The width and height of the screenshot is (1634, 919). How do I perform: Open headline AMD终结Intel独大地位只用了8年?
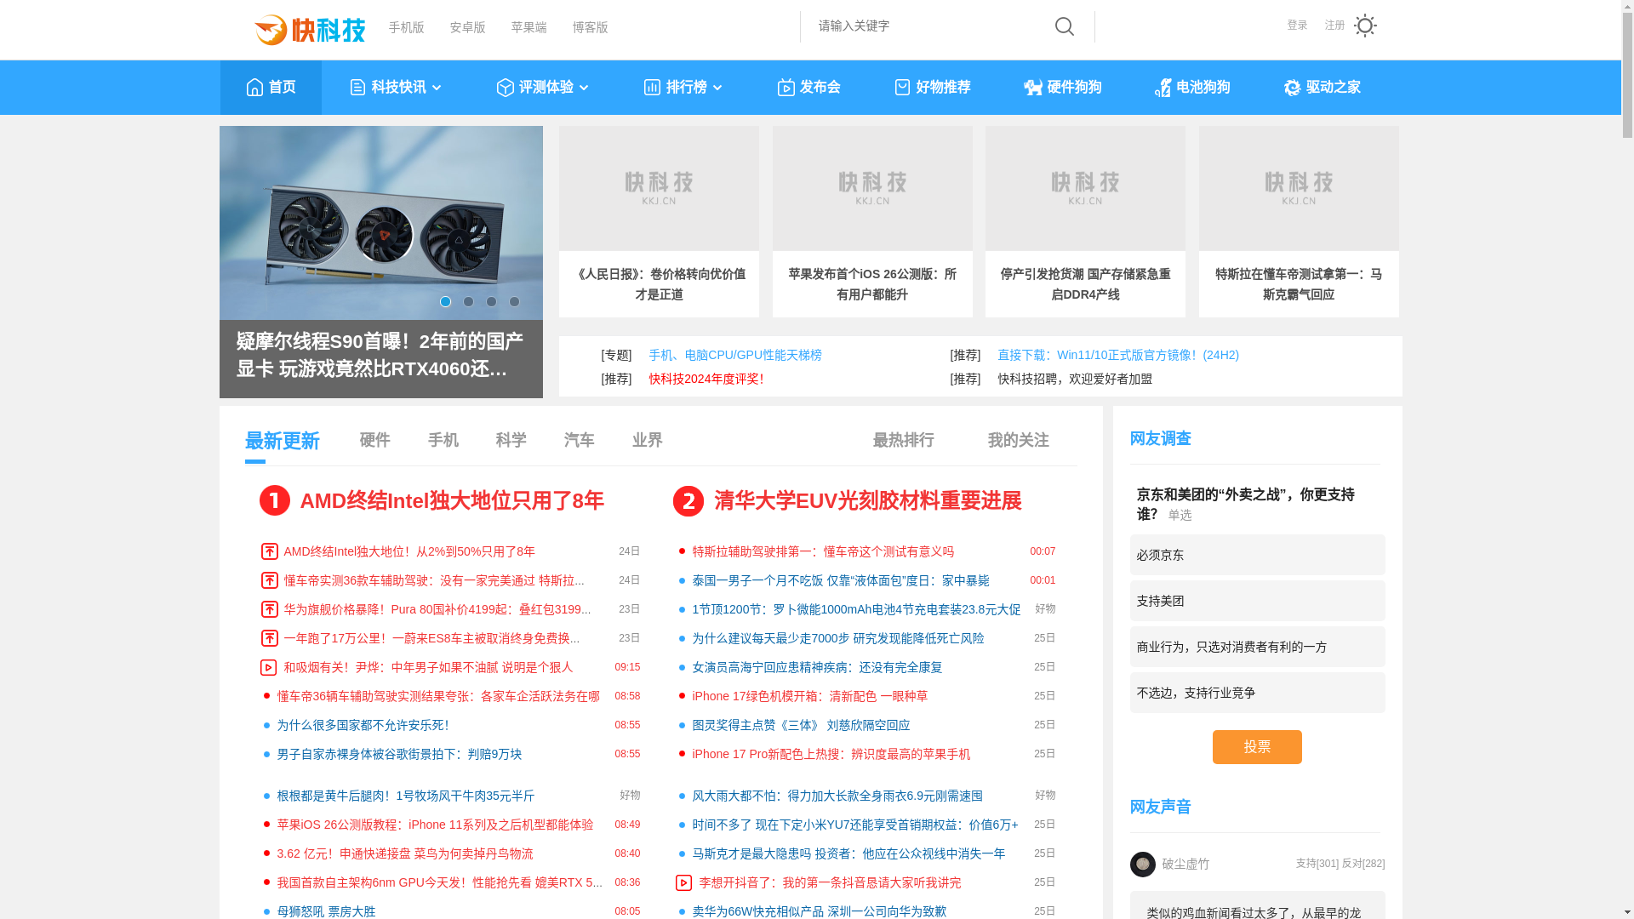(x=452, y=500)
